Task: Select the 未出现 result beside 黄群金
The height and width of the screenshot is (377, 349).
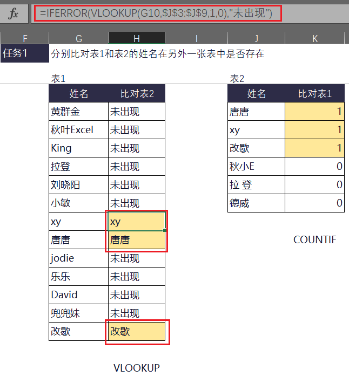Action: (137, 112)
